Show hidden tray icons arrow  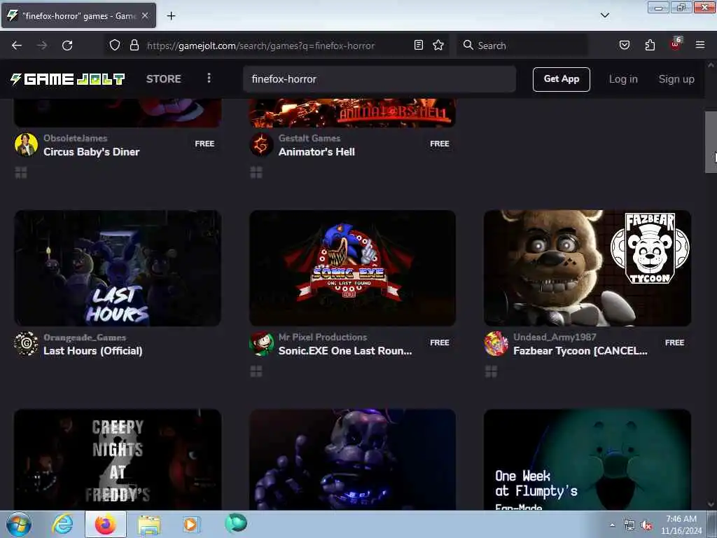[612, 525]
